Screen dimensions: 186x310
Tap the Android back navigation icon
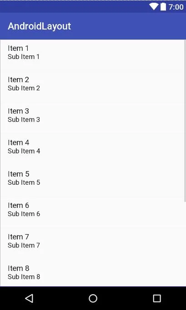(29, 298)
